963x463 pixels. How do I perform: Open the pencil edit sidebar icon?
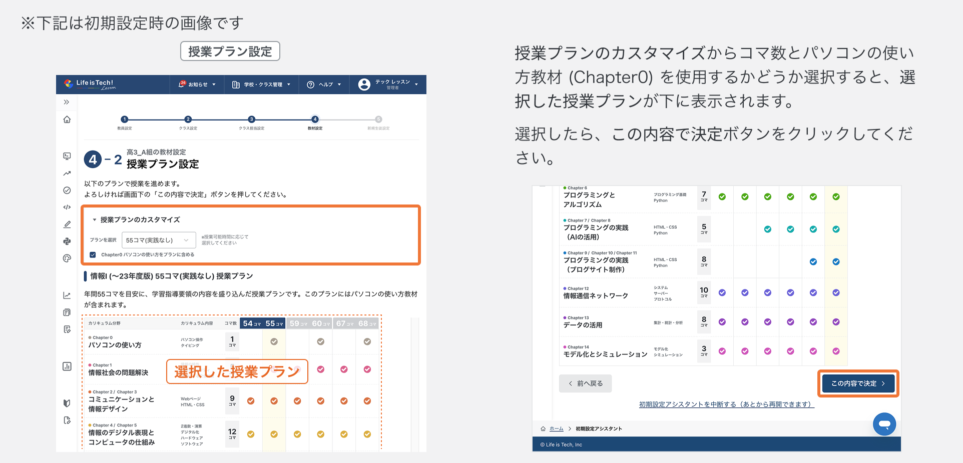pos(67,224)
